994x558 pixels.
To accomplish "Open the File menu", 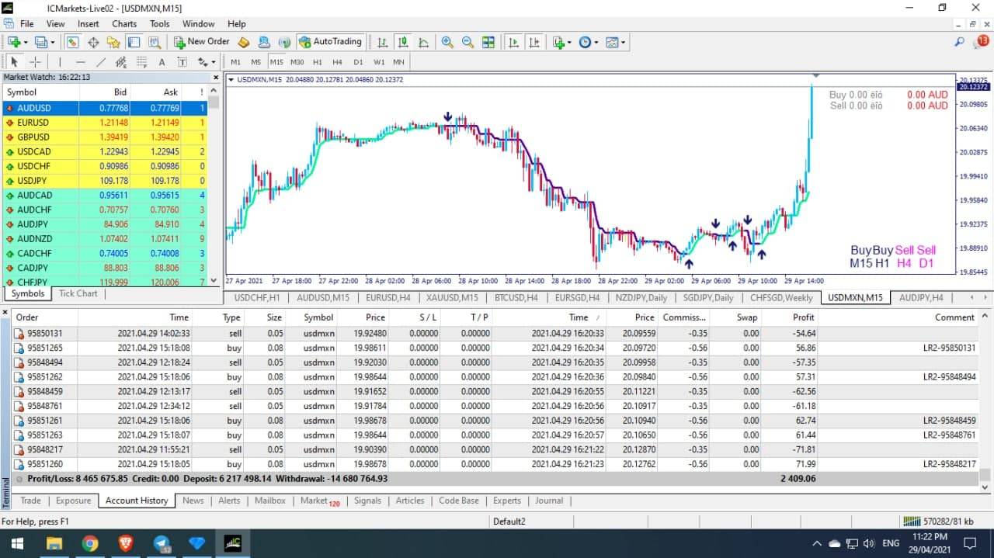I will 26,24.
